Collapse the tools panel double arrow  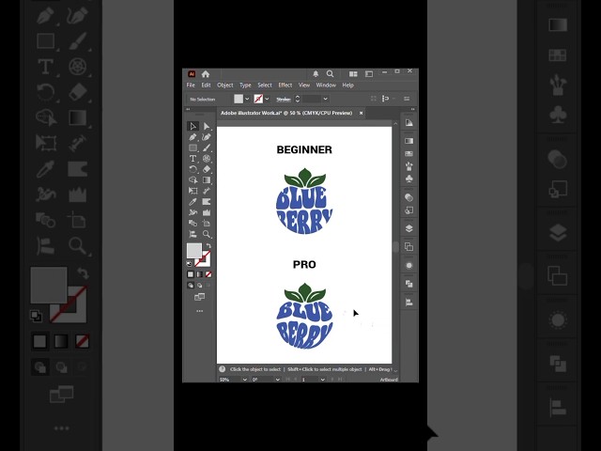pyautogui.click(x=188, y=109)
